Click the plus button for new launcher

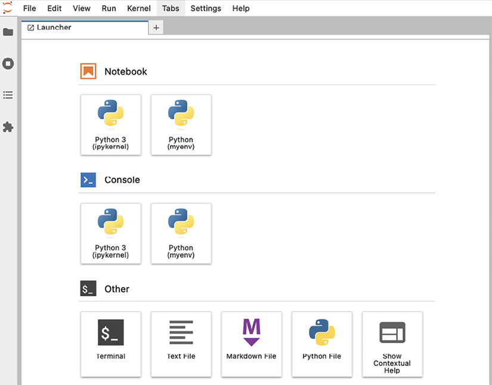[156, 27]
